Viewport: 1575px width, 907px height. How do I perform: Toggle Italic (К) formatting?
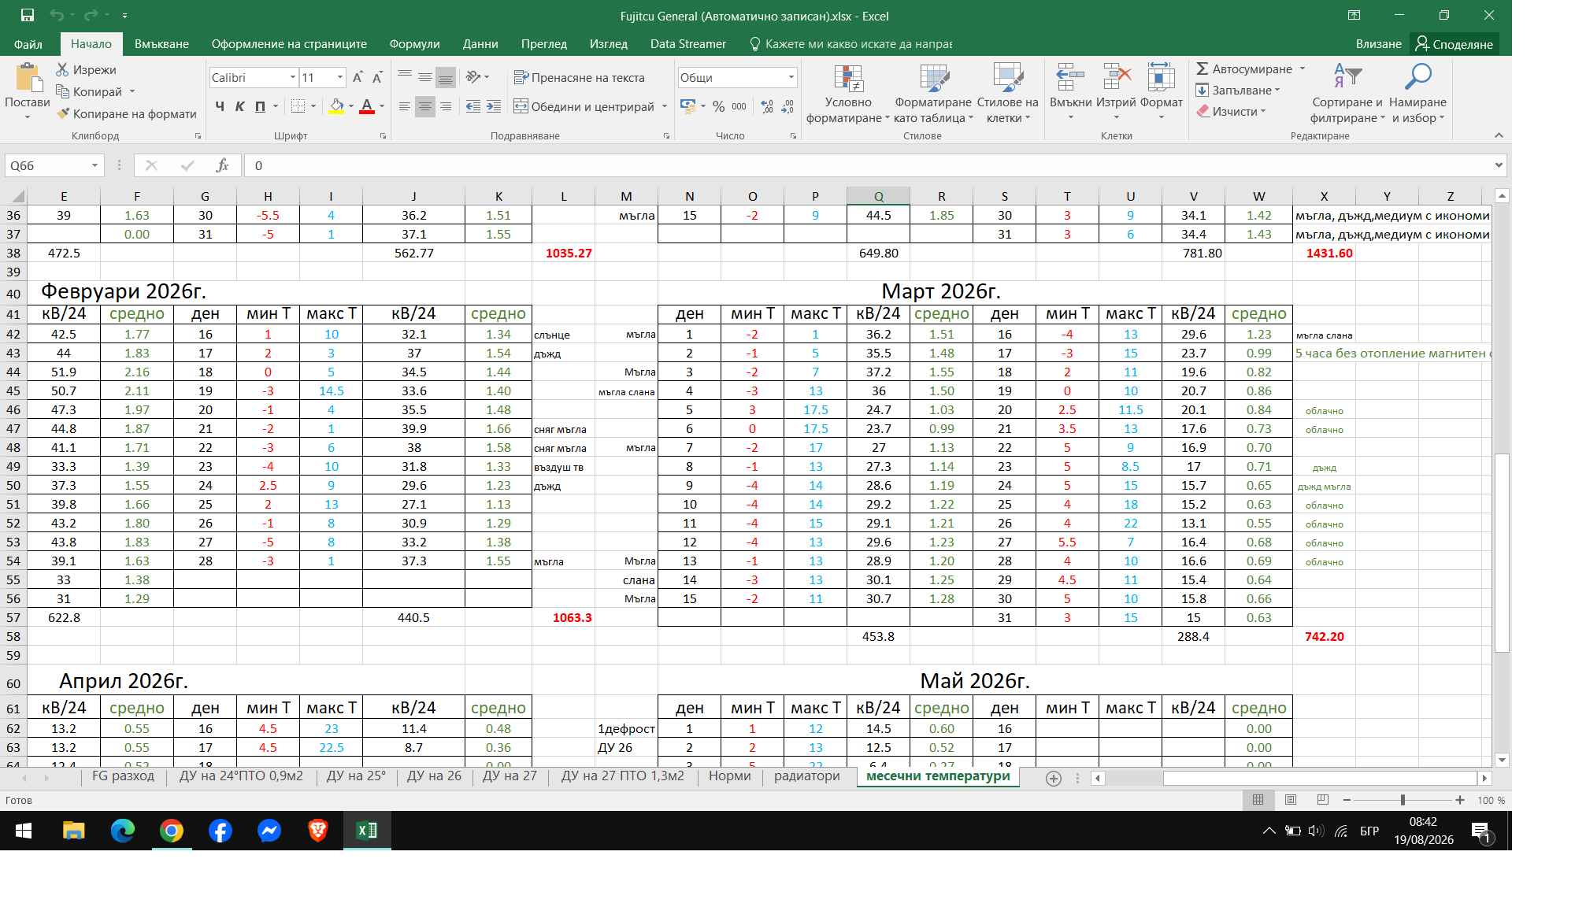coord(239,106)
